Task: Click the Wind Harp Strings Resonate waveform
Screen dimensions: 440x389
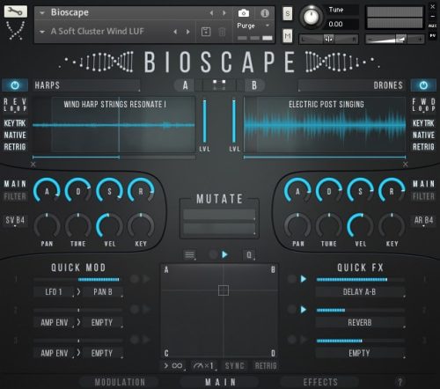Action: pos(114,125)
